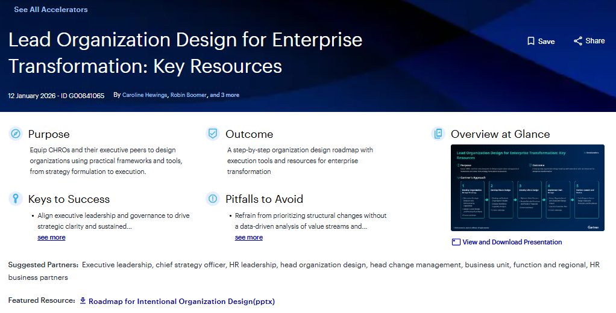Open author Robin Boomer profile
Image resolution: width=616 pixels, height=313 pixels.
188,95
